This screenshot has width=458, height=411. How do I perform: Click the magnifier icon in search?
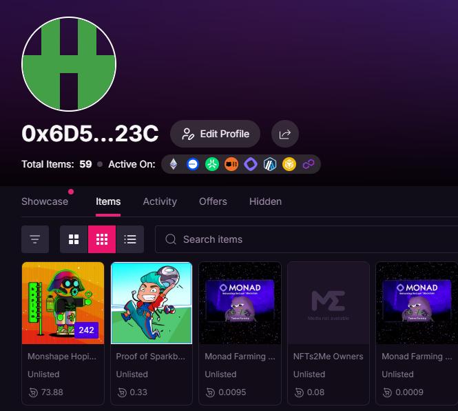click(171, 239)
